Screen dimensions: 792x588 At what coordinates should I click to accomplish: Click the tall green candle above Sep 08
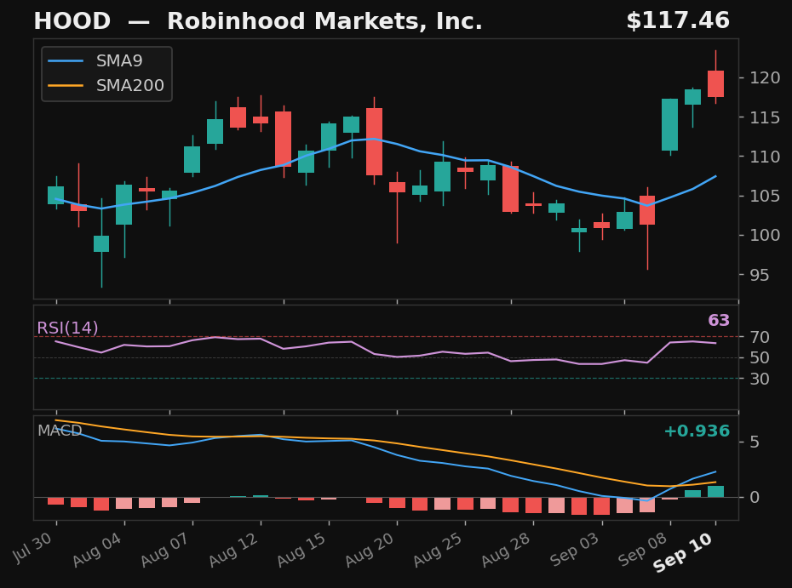(669, 125)
